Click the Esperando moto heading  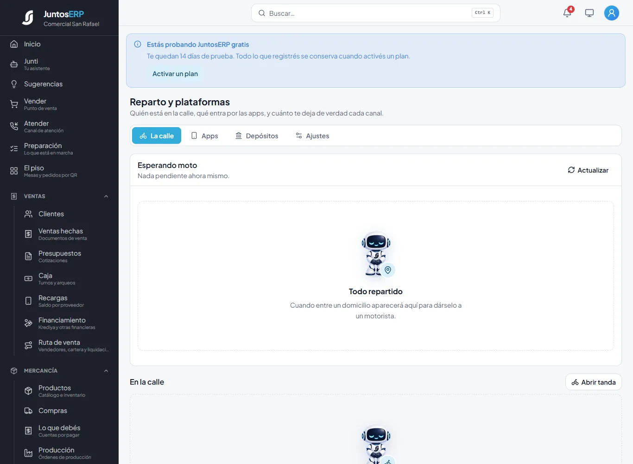167,165
